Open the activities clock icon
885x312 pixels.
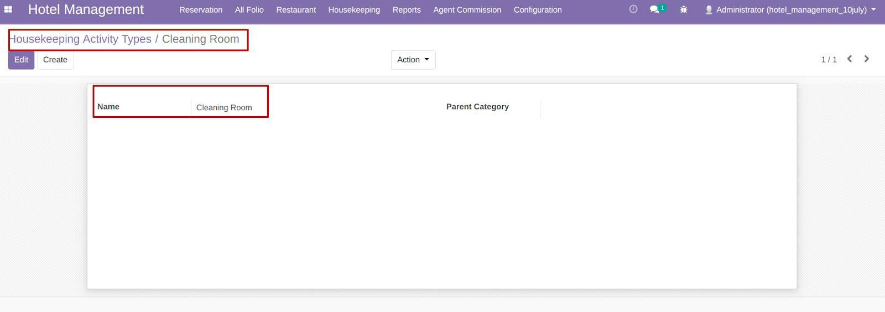coord(633,9)
